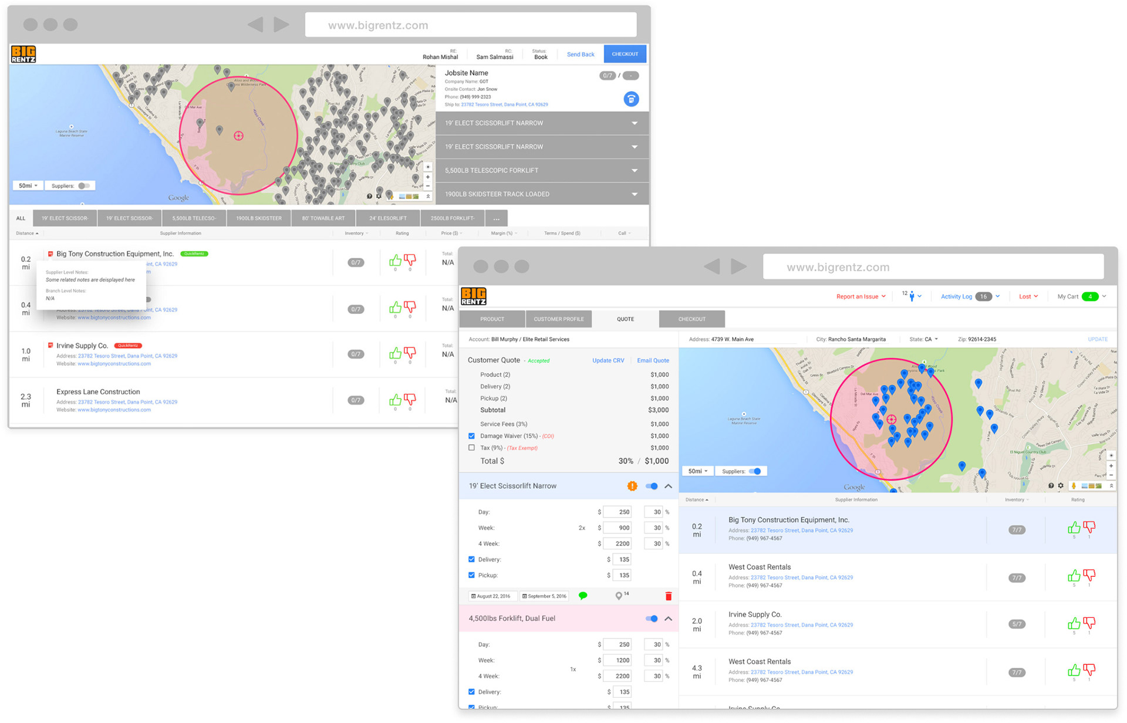
Task: Uncheck Pickup under 19' Elect Scissorlift Narrow
Action: (x=471, y=575)
